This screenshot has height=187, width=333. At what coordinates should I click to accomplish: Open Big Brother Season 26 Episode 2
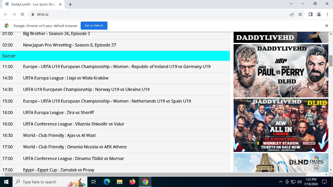point(56,34)
